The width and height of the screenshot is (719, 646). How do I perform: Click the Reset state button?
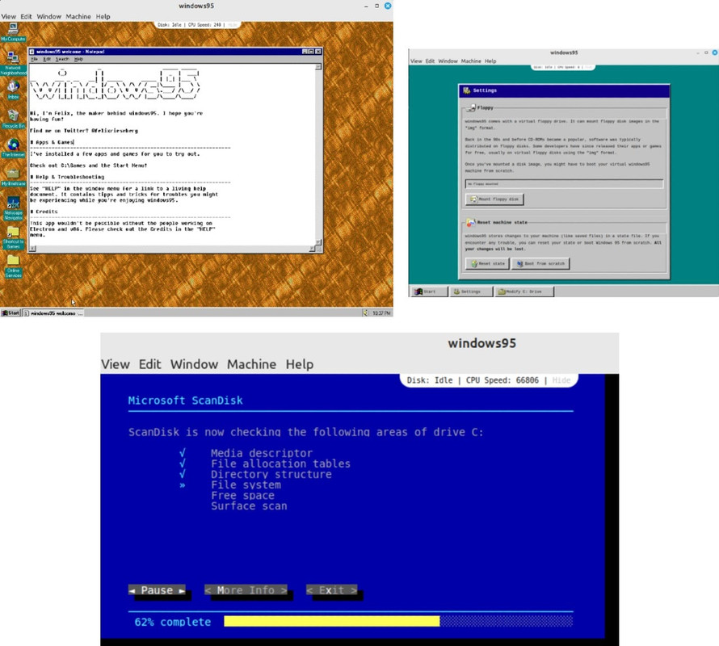pos(487,263)
